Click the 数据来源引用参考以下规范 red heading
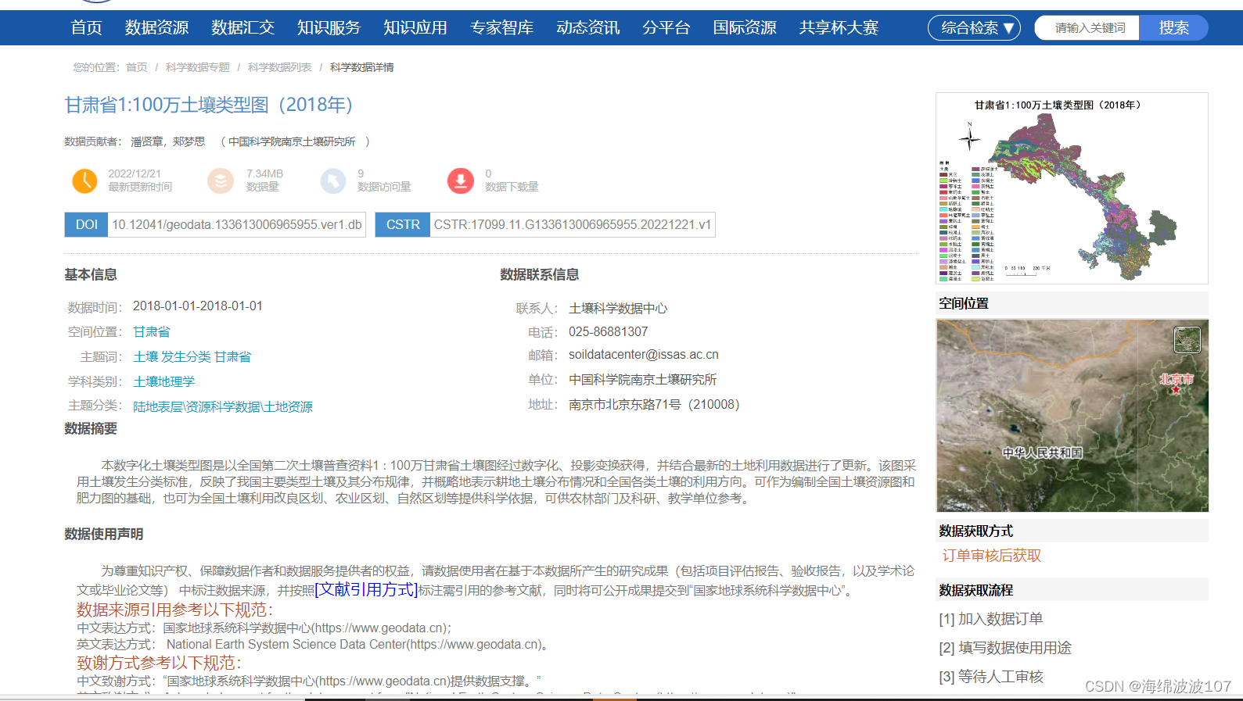The width and height of the screenshot is (1243, 701). click(x=175, y=610)
